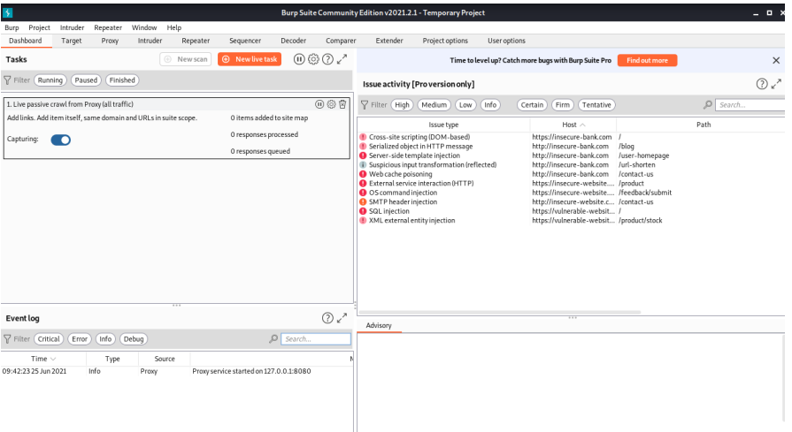The width and height of the screenshot is (792, 432).
Task: Click the New scan button
Action: coord(185,59)
